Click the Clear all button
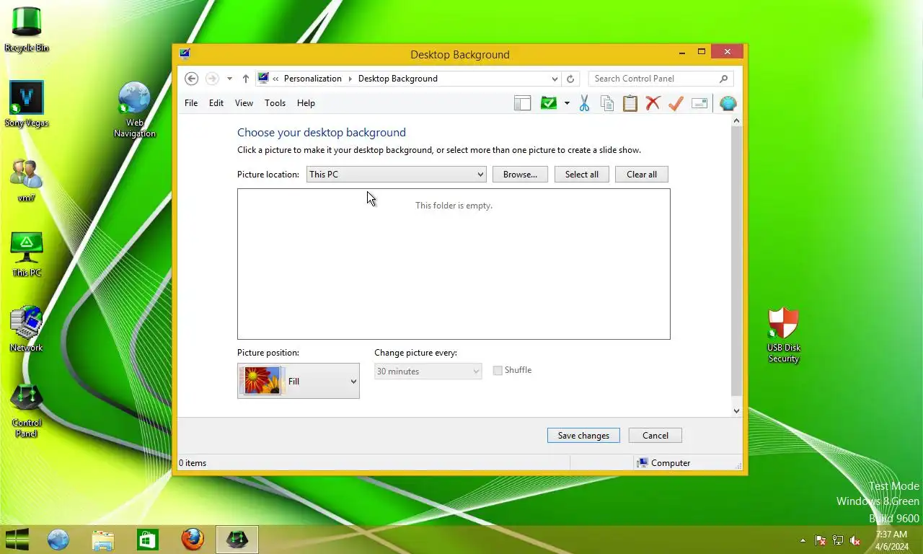The height and width of the screenshot is (554, 923). pos(642,175)
